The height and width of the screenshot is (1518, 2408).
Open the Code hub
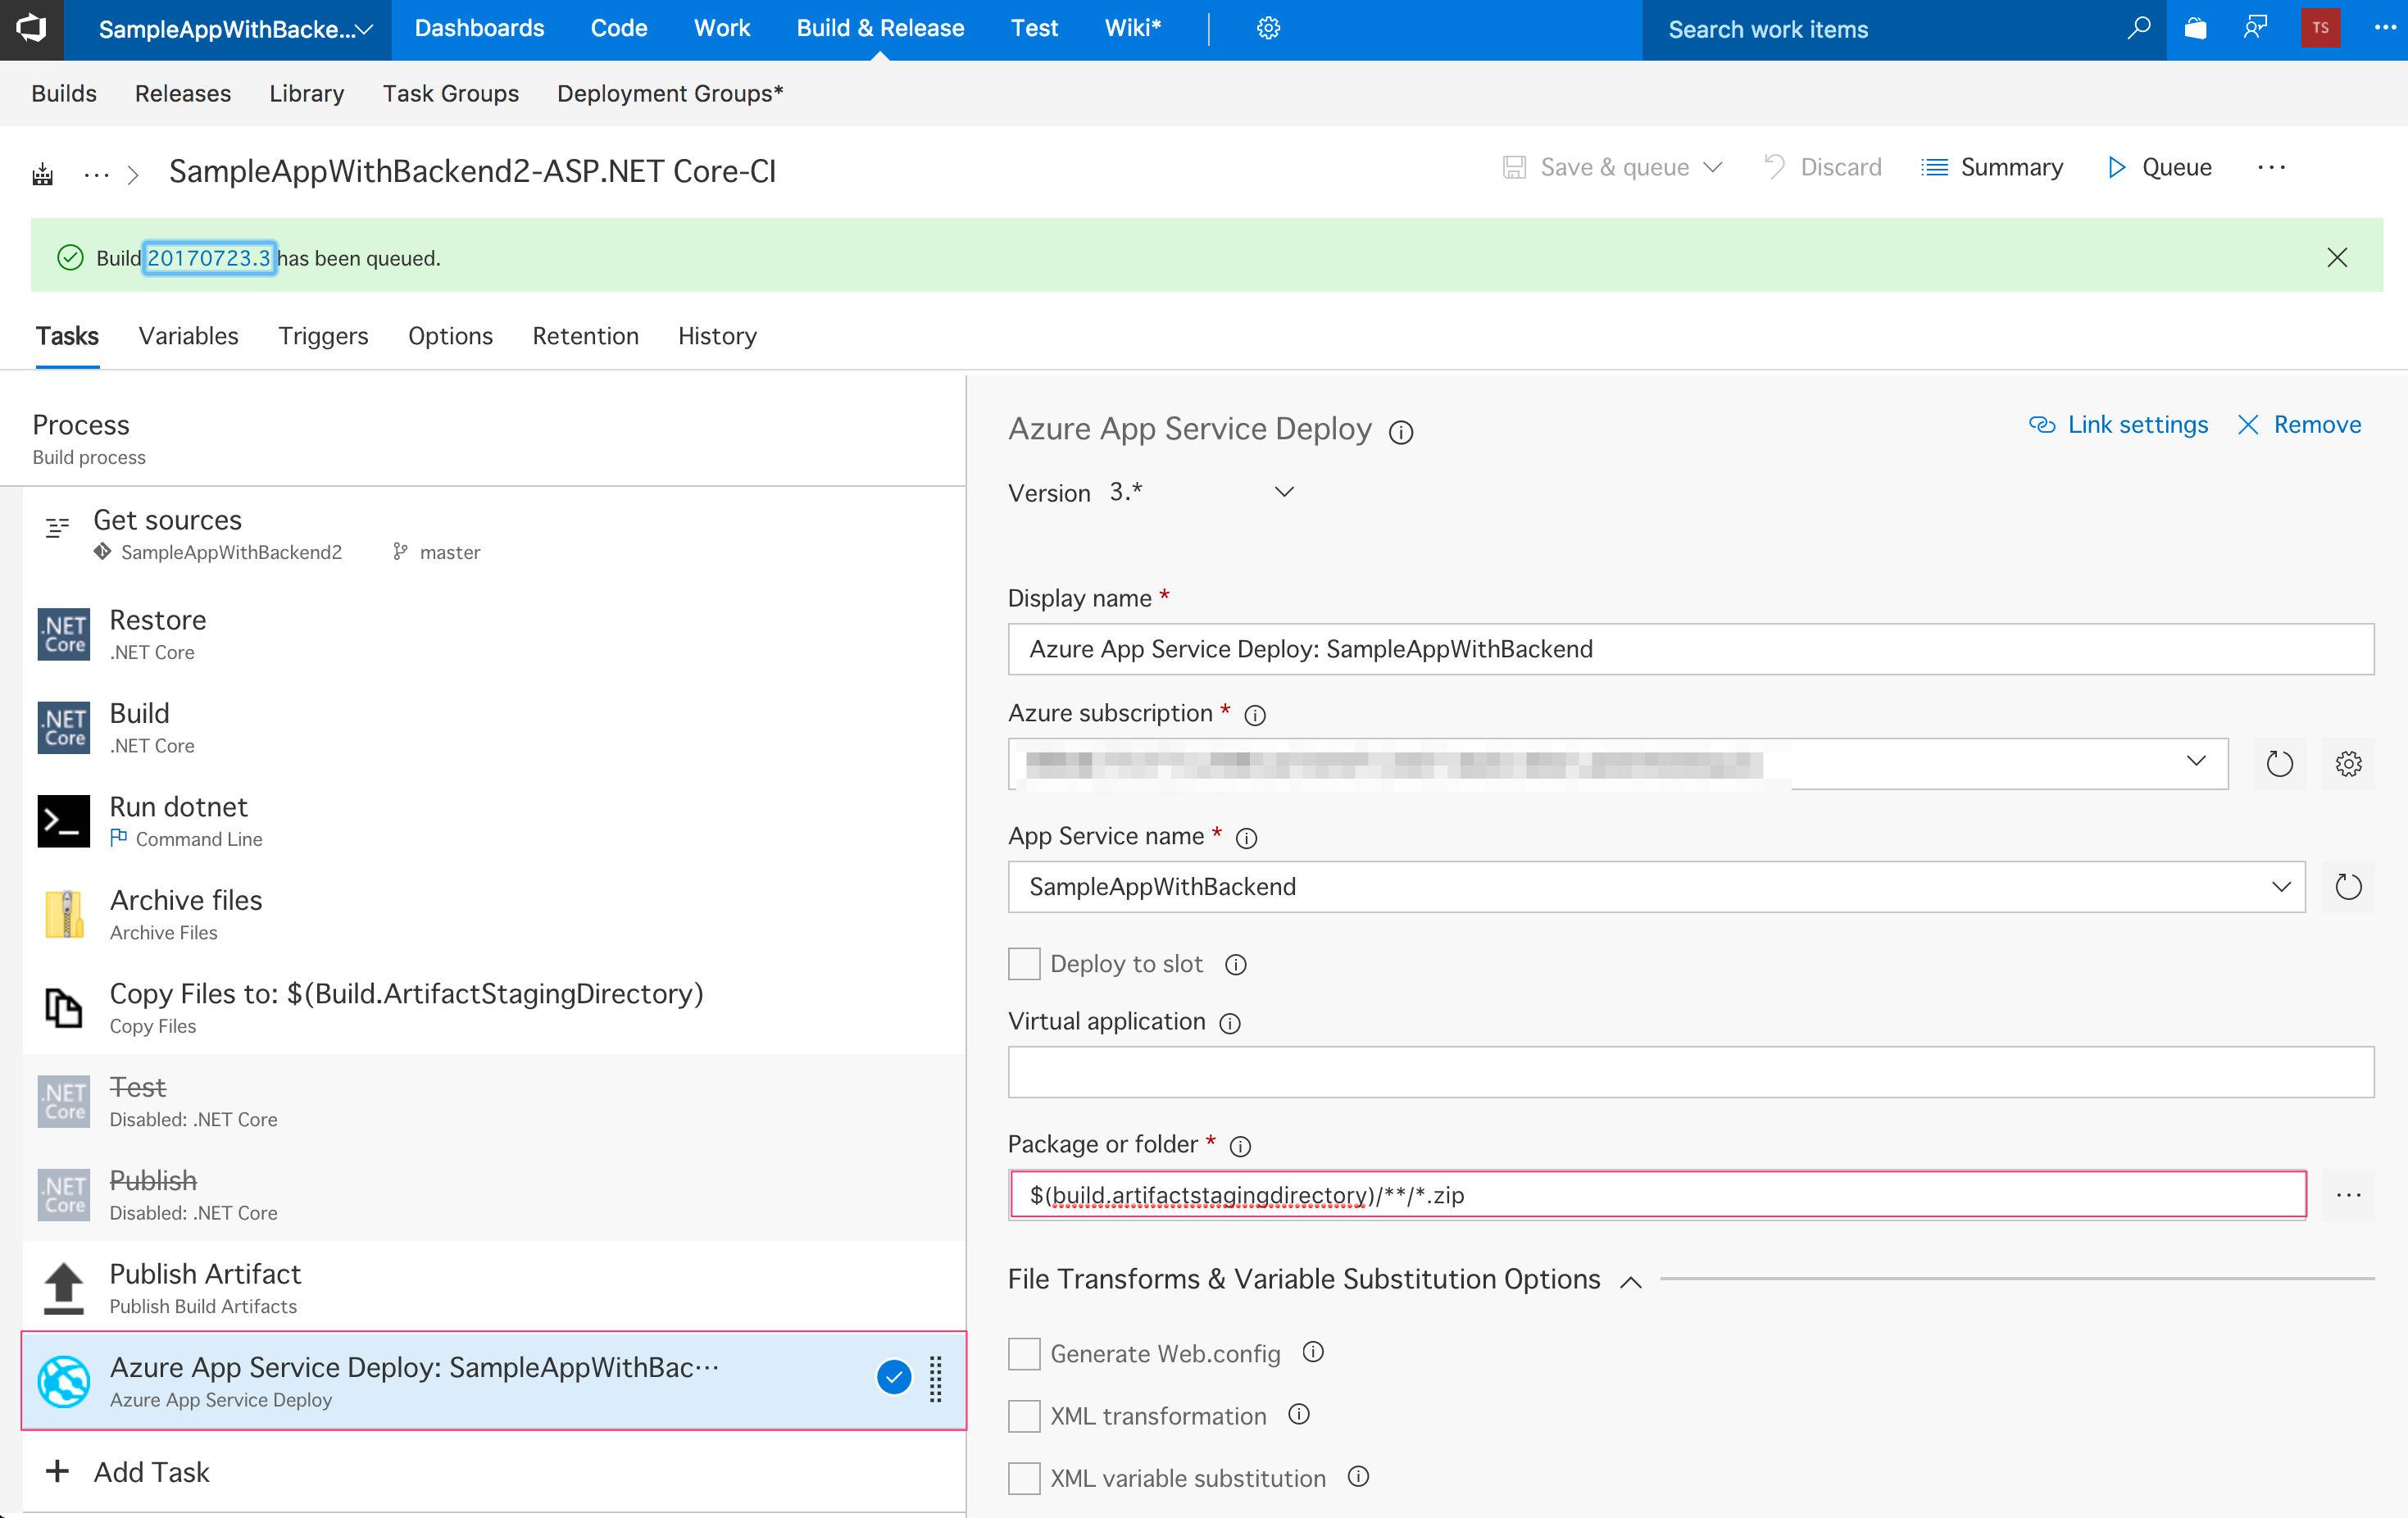tap(619, 29)
